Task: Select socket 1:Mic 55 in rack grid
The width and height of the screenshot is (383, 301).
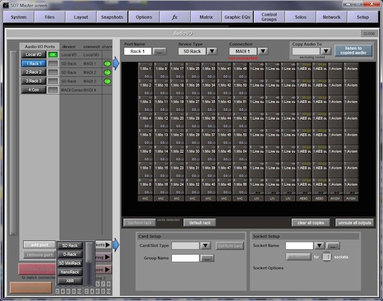Action: [x=240, y=170]
